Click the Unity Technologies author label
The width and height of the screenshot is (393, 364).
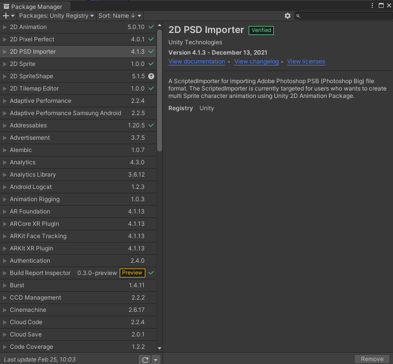(195, 42)
